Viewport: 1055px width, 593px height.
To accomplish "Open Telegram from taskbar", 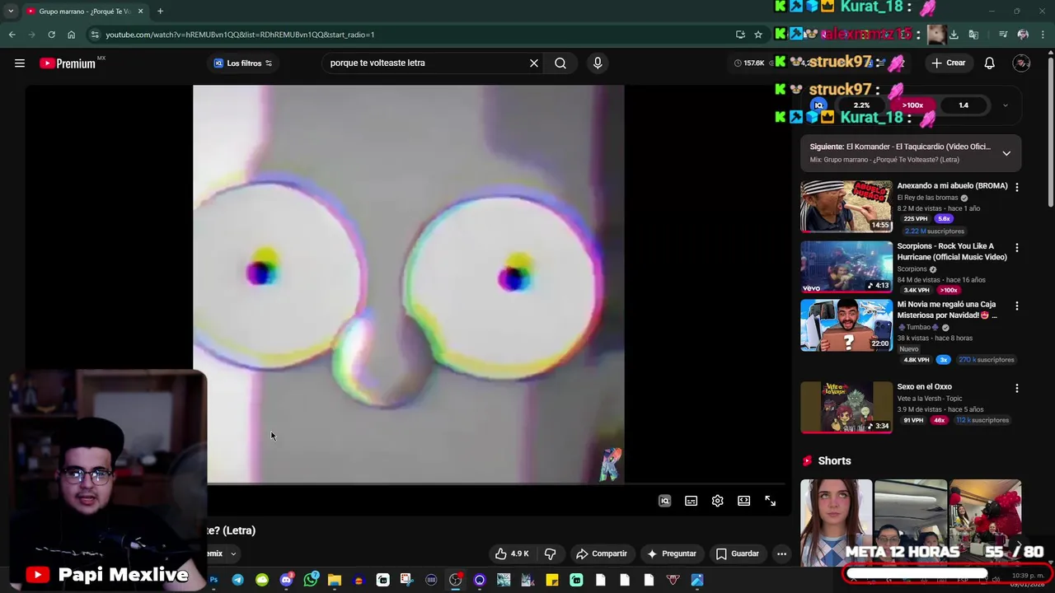I will pyautogui.click(x=237, y=580).
